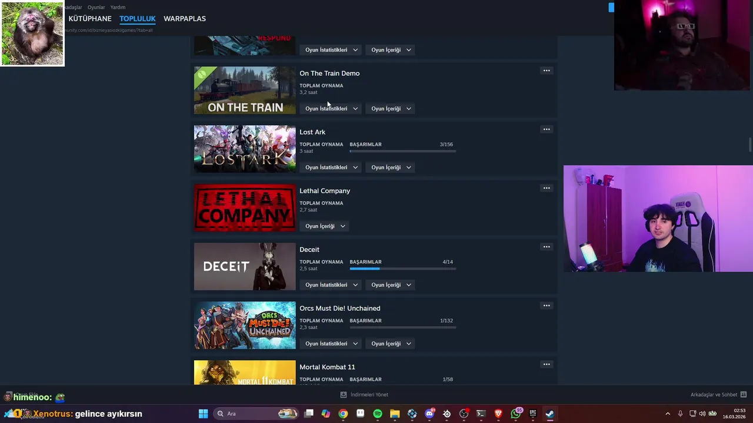
Task: Click the Orcs Must Die! Unchained title link
Action: [x=340, y=308]
